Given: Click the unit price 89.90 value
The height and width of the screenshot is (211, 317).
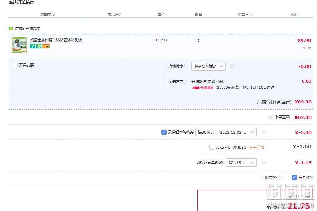Looking at the screenshot, I should click(161, 40).
